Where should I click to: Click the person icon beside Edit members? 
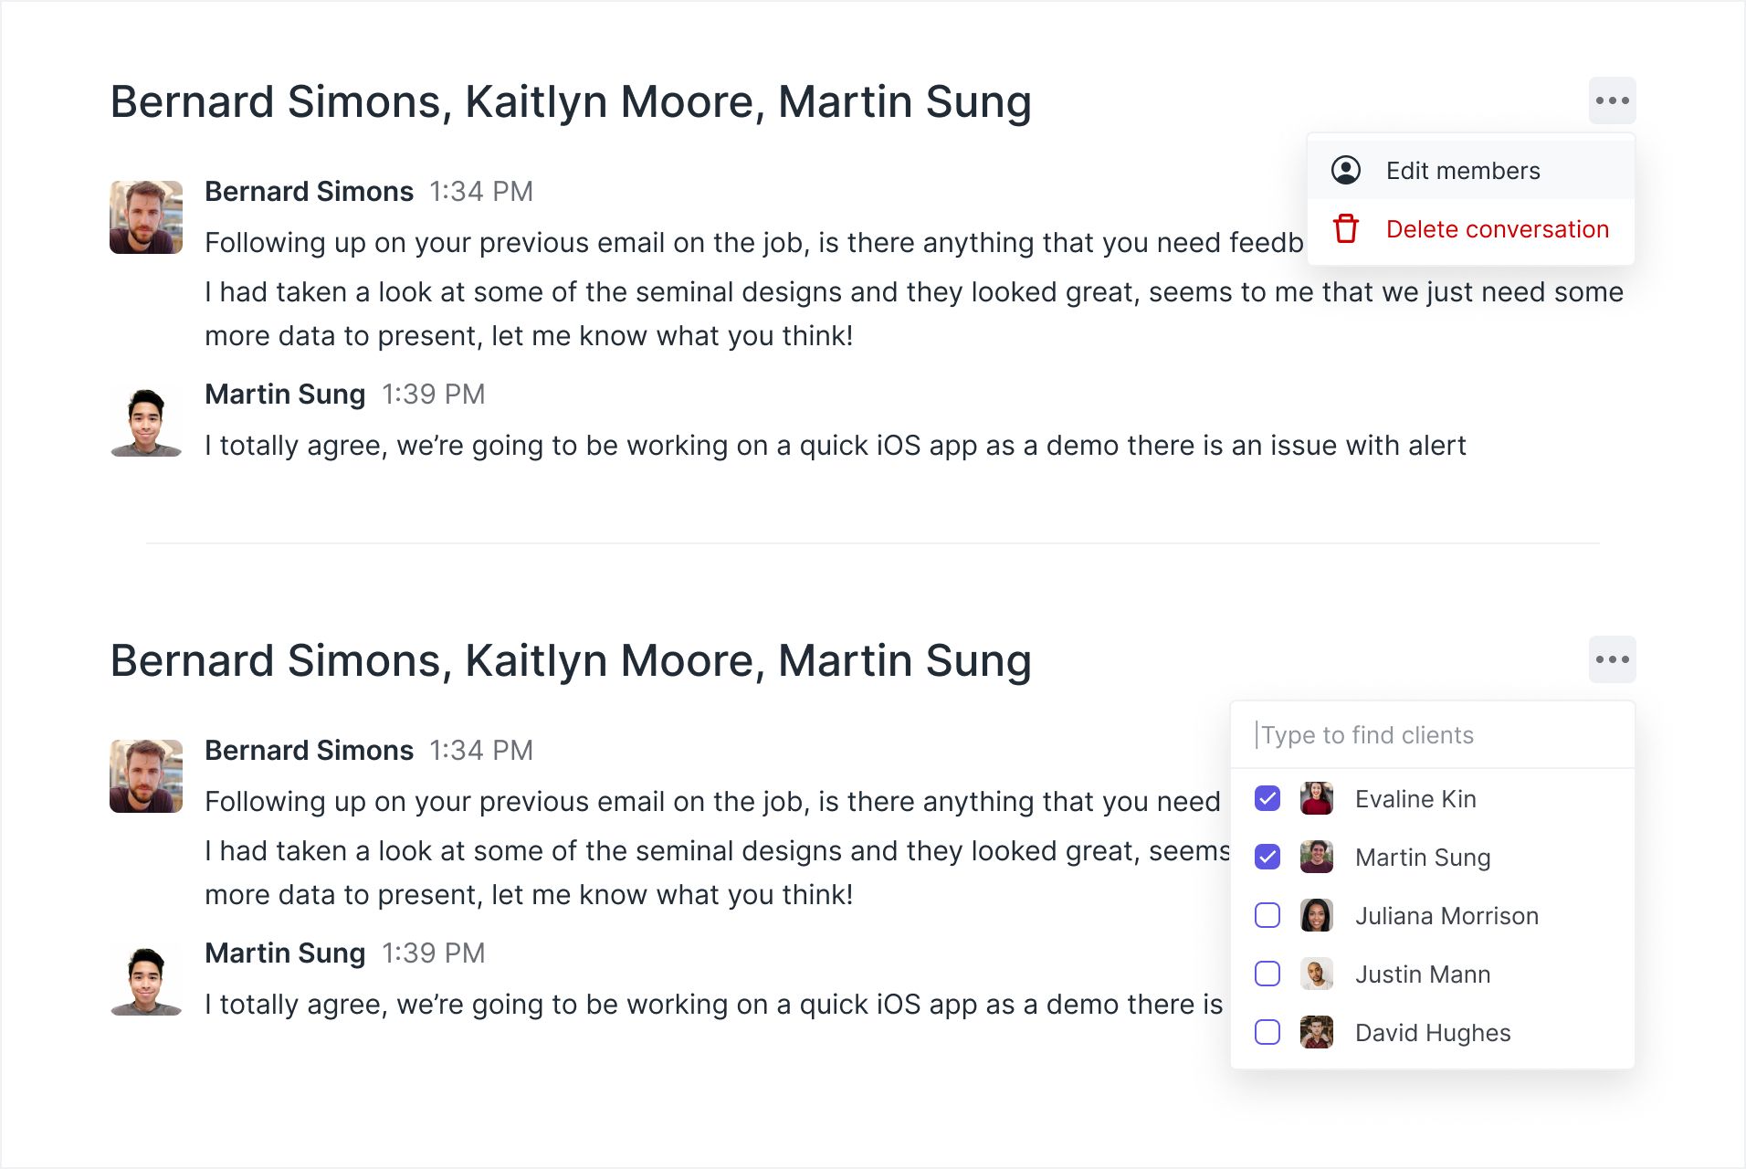click(x=1346, y=171)
